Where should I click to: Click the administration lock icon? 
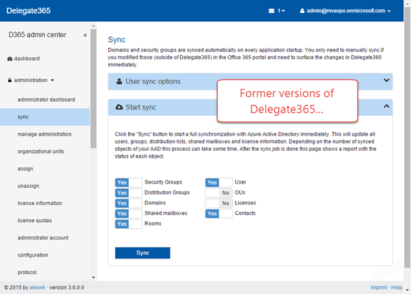coord(10,80)
